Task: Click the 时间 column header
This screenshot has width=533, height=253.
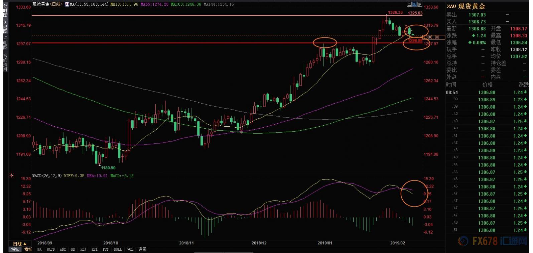Action: [x=451, y=85]
